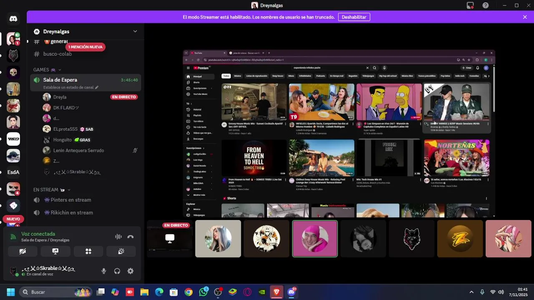Open the dice server icon in sidebar

pyautogui.click(x=13, y=205)
